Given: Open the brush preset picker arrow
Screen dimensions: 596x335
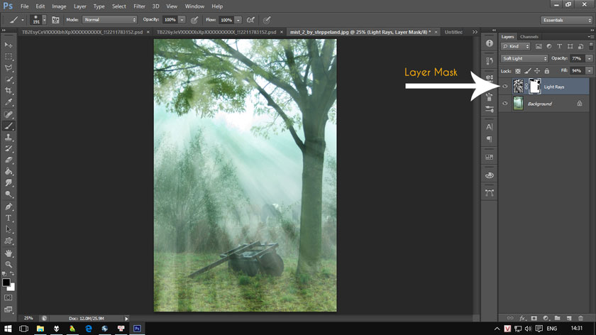Looking at the screenshot, I should (x=45, y=20).
